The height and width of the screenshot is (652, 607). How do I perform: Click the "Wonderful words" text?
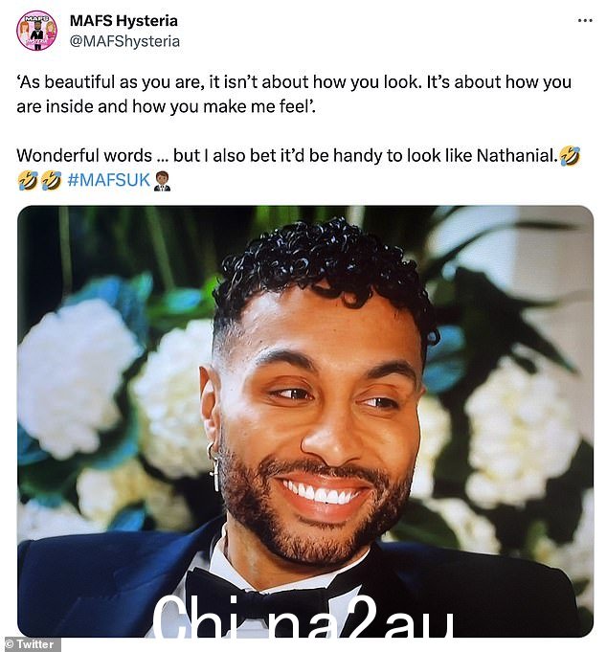click(x=84, y=156)
